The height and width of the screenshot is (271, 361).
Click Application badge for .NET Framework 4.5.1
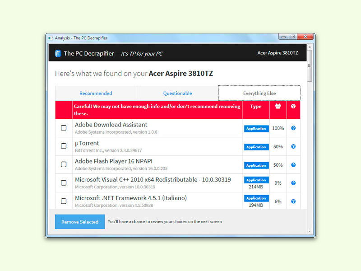coord(256,198)
